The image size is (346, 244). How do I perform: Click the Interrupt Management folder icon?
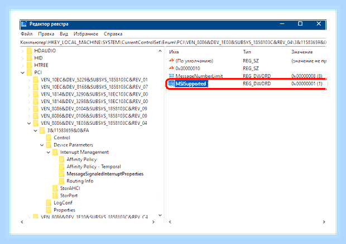[55, 152]
